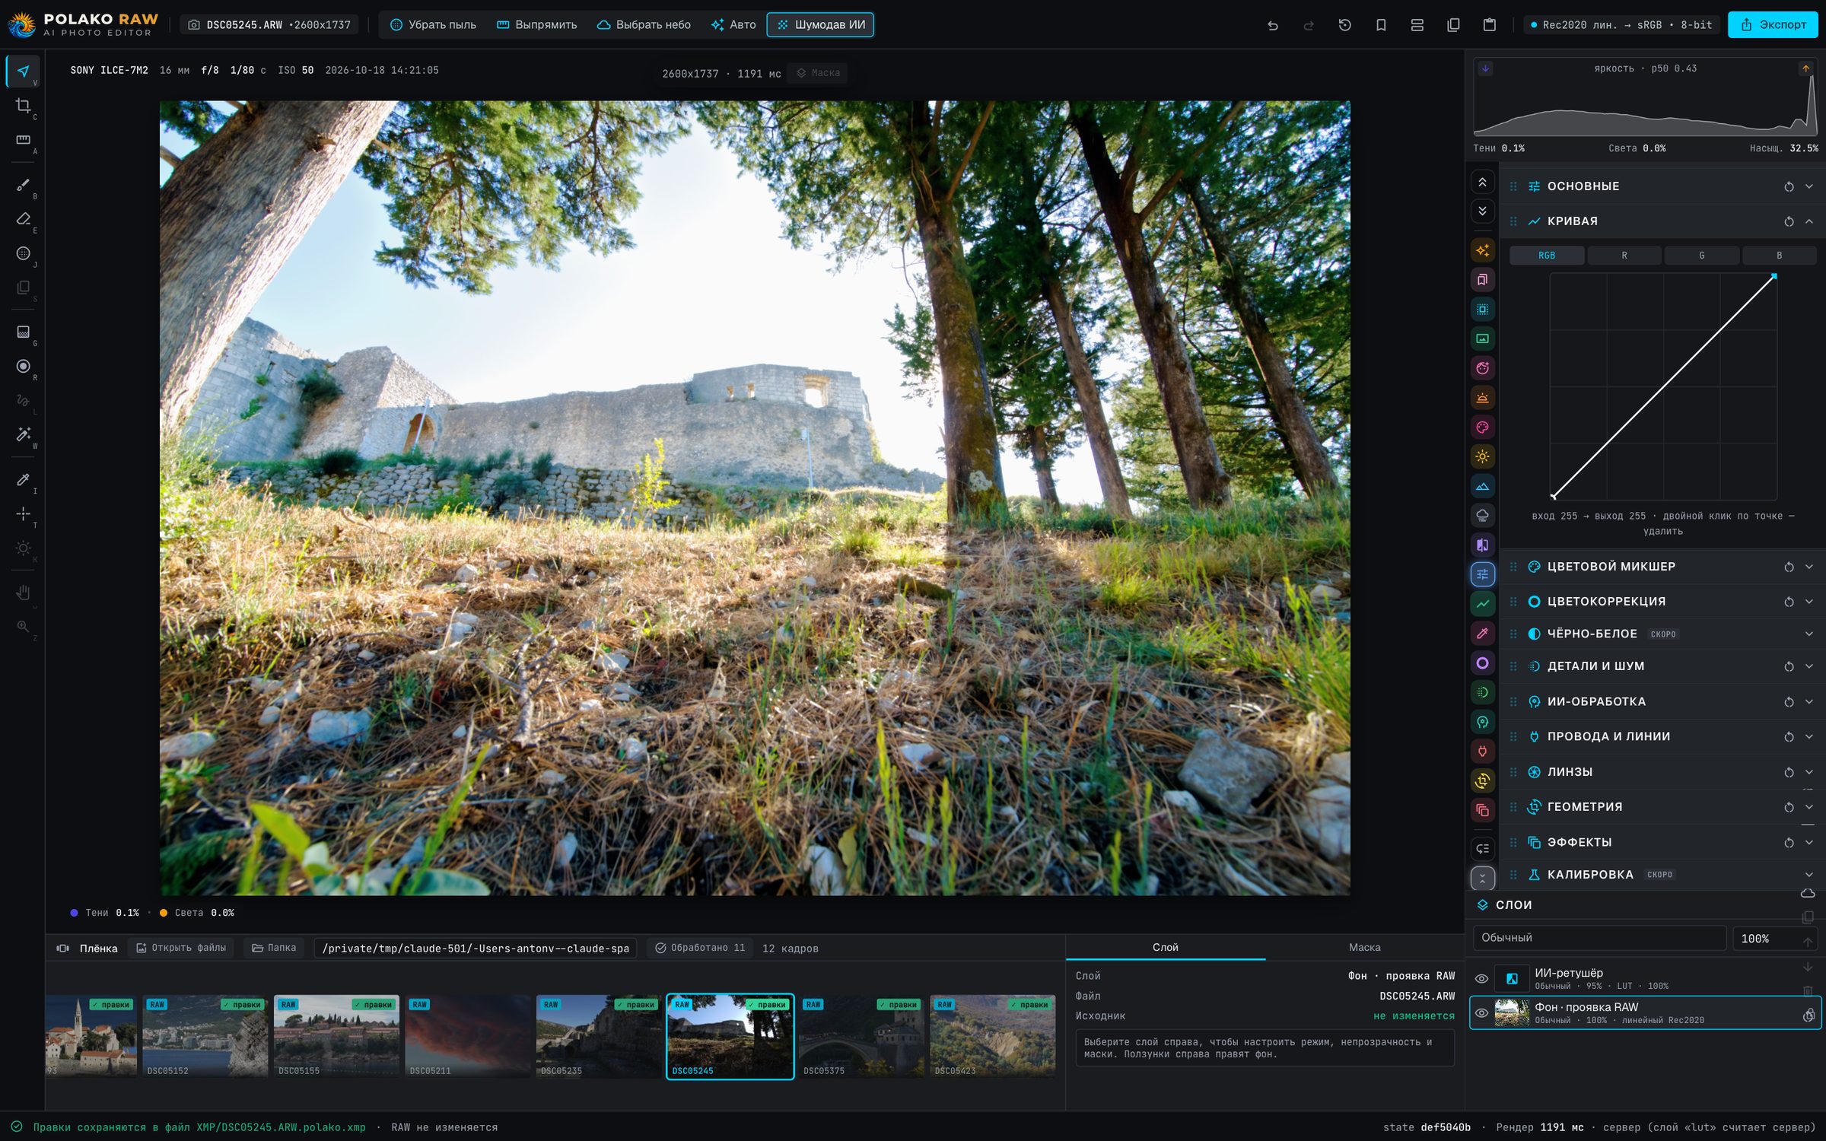Viewport: 1826px width, 1141px height.
Task: Hide the Фон · проявка RAW layer
Action: click(x=1481, y=1013)
